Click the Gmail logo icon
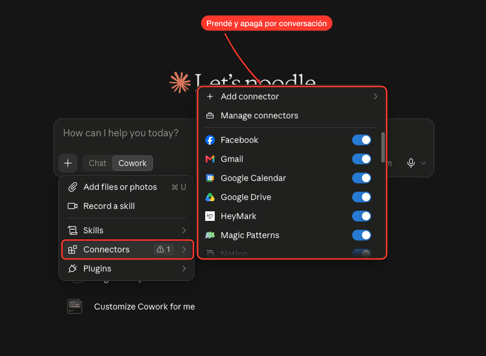The width and height of the screenshot is (486, 356). pos(210,159)
